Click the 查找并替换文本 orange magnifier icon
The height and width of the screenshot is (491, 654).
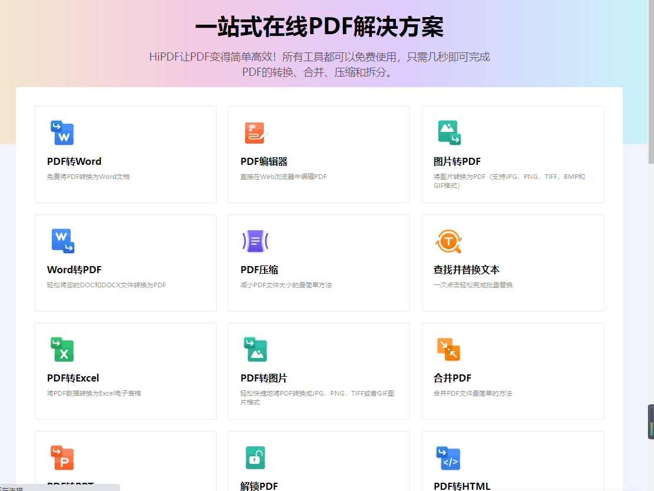(449, 241)
